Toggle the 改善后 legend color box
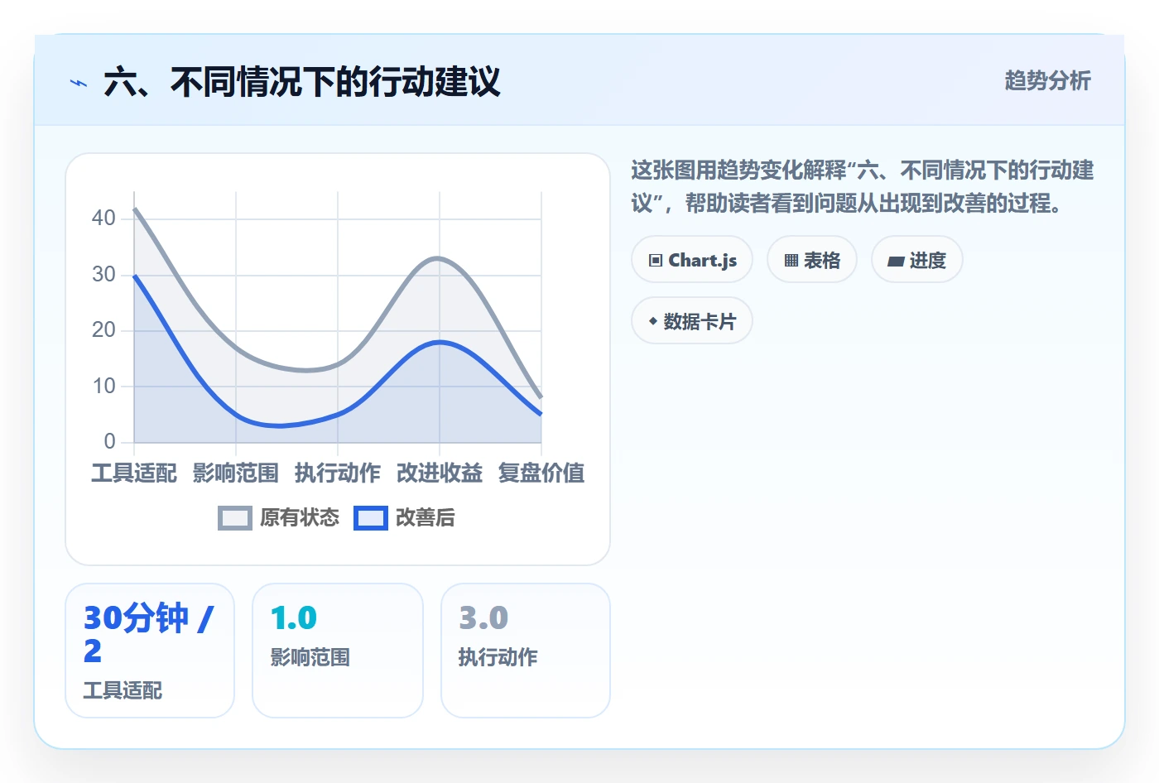Image resolution: width=1159 pixels, height=783 pixels. pos(371,518)
